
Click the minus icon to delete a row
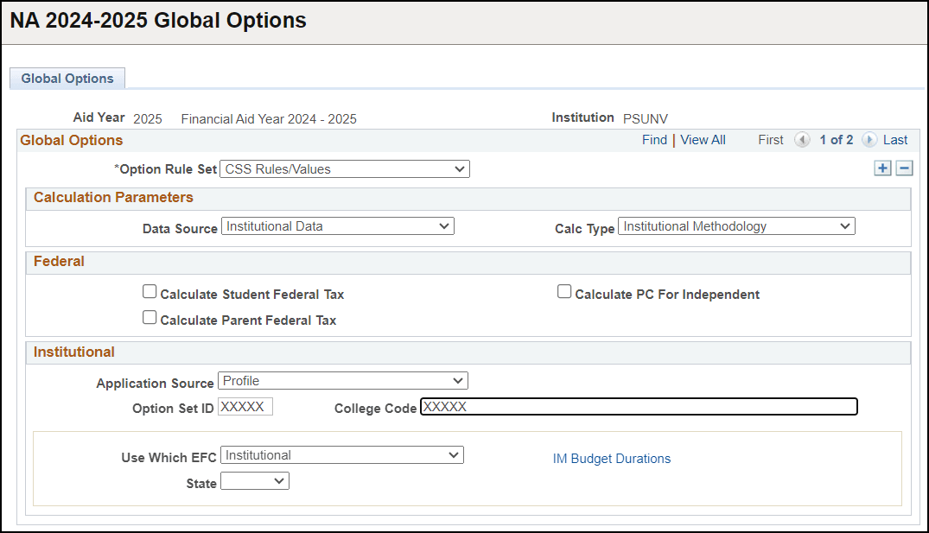(904, 168)
